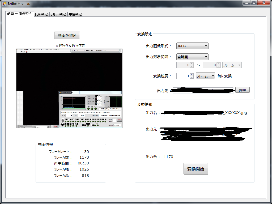
Task: Click the 再生時間 value 00:39
Action: tap(83, 163)
